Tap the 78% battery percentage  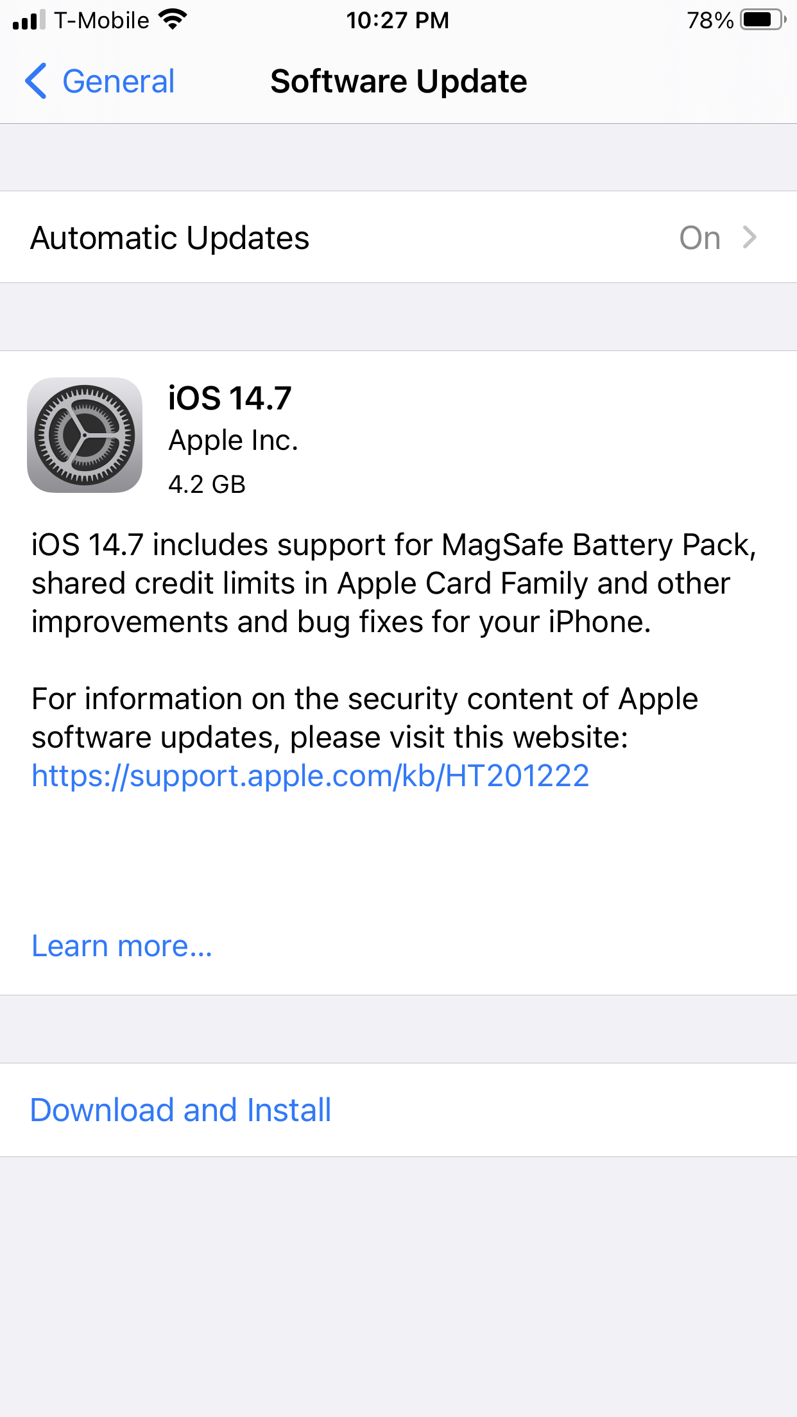[x=709, y=21]
